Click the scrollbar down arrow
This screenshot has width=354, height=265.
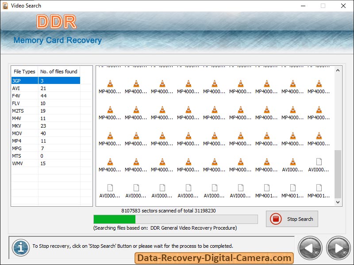point(338,202)
